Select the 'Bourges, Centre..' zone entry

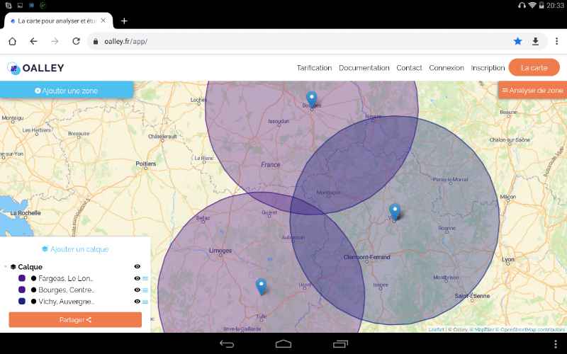pos(66,290)
